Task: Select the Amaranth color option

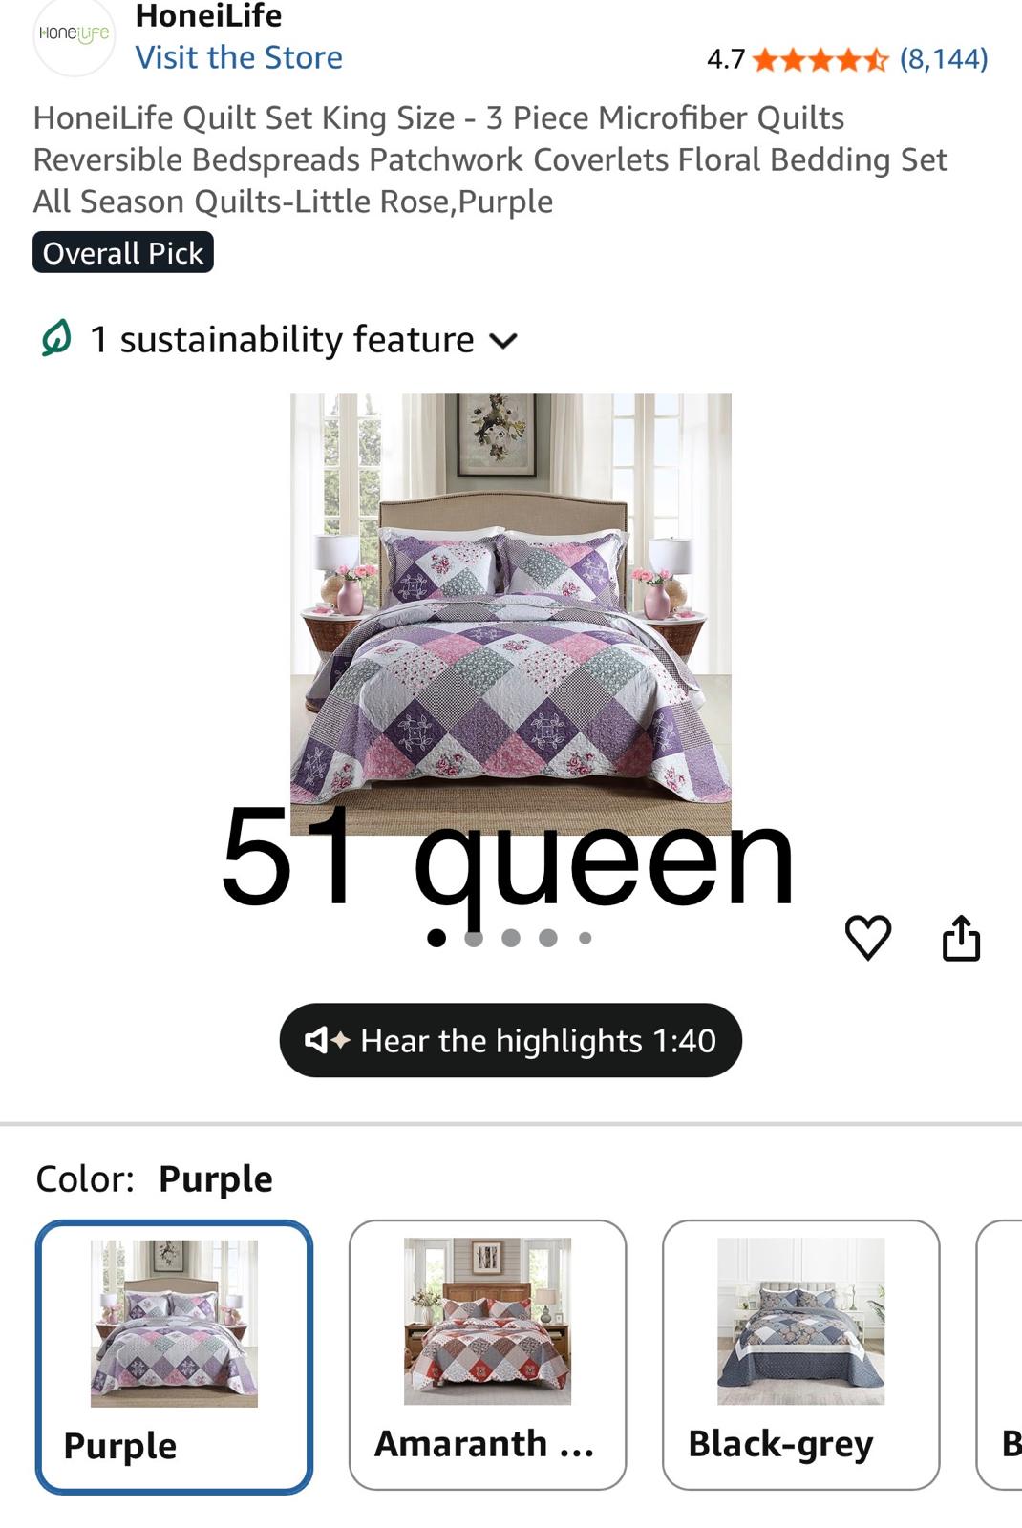Action: pos(487,1354)
